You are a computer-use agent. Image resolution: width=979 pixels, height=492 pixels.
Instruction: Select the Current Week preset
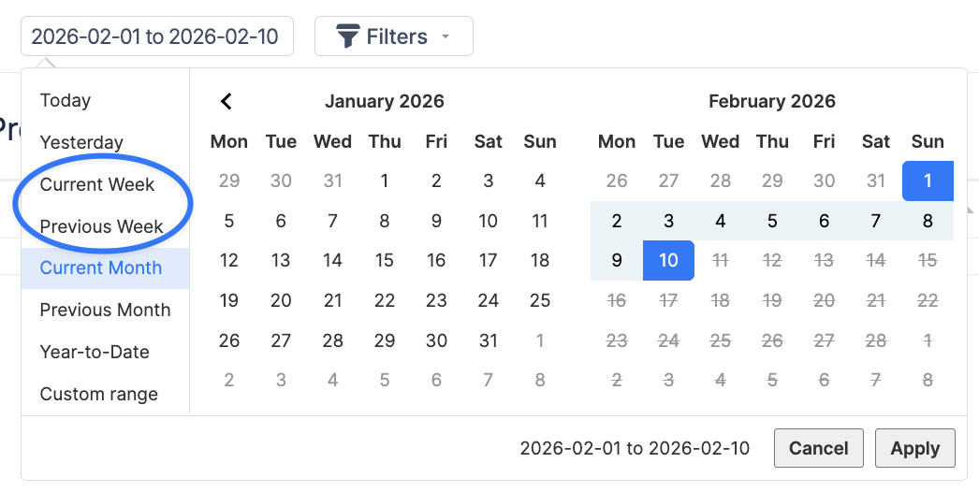point(97,184)
